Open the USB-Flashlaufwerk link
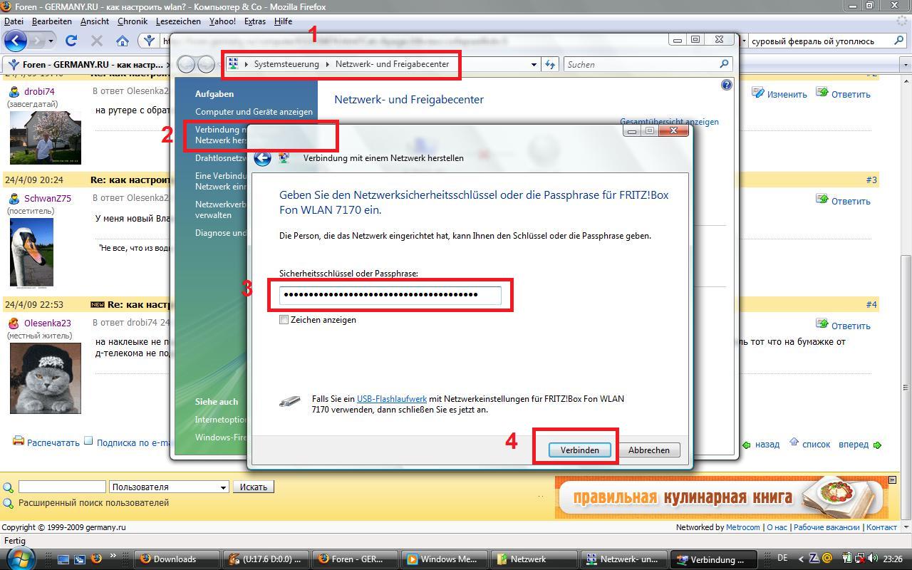912x570 pixels. click(x=392, y=399)
